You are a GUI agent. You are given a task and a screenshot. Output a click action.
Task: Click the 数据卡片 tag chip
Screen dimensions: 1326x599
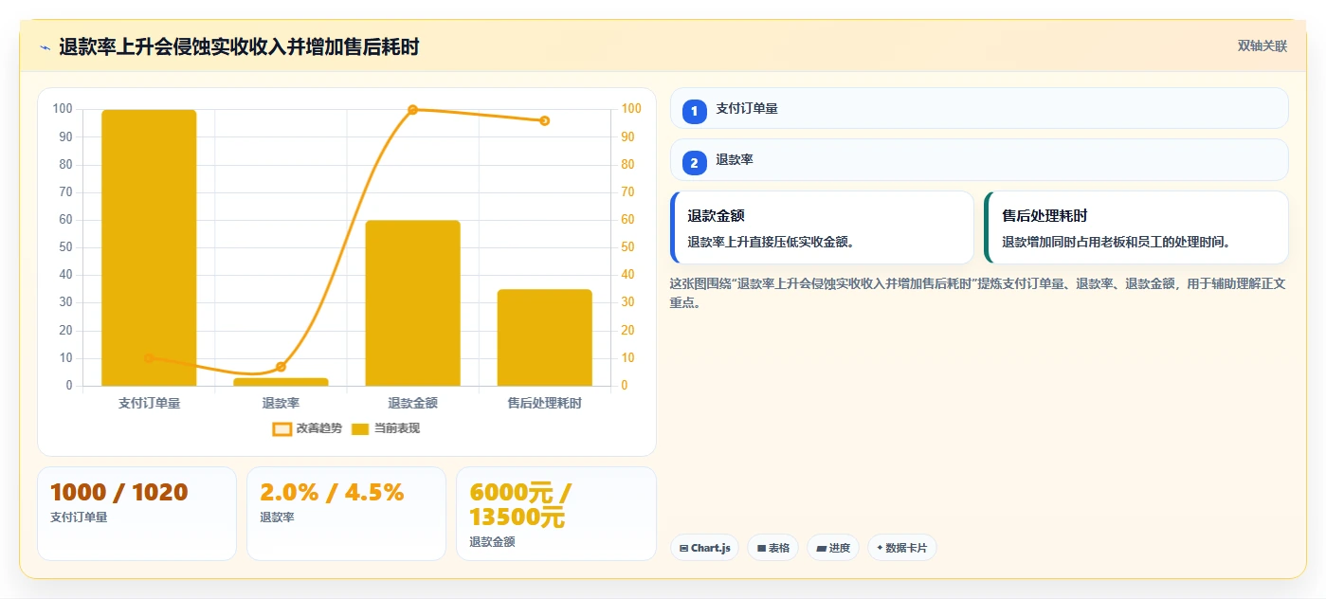coord(901,548)
